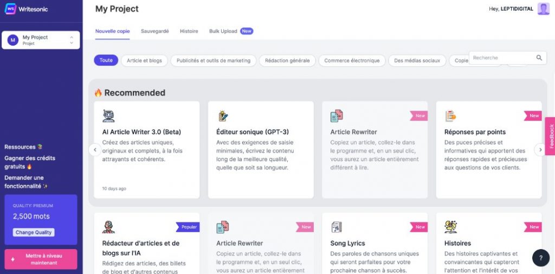Screen dimensions: 555x274
Task: Switch to the Histoire tab
Action: tap(189, 31)
